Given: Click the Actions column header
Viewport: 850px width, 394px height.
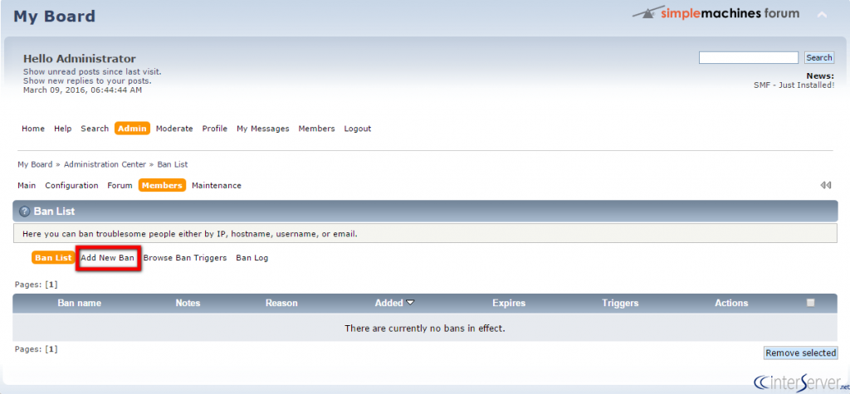Looking at the screenshot, I should 731,303.
